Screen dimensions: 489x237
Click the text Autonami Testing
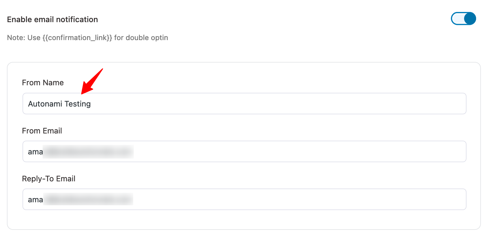pyautogui.click(x=59, y=104)
